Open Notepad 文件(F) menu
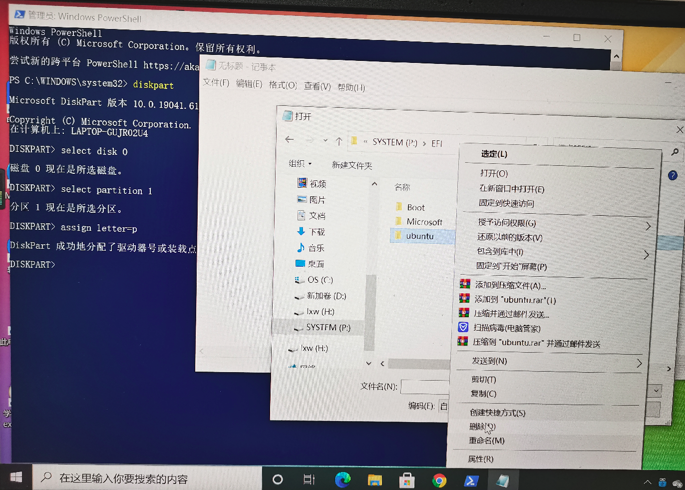The height and width of the screenshot is (490, 685). [216, 82]
